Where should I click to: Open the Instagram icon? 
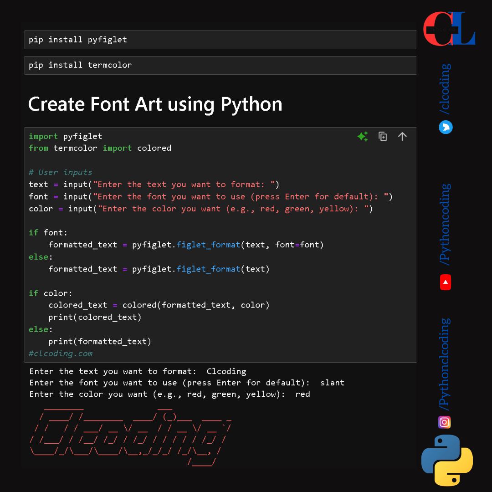444,422
